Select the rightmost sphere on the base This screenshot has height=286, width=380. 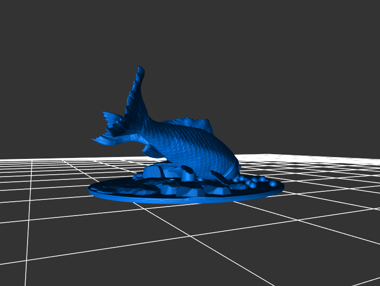(x=273, y=184)
